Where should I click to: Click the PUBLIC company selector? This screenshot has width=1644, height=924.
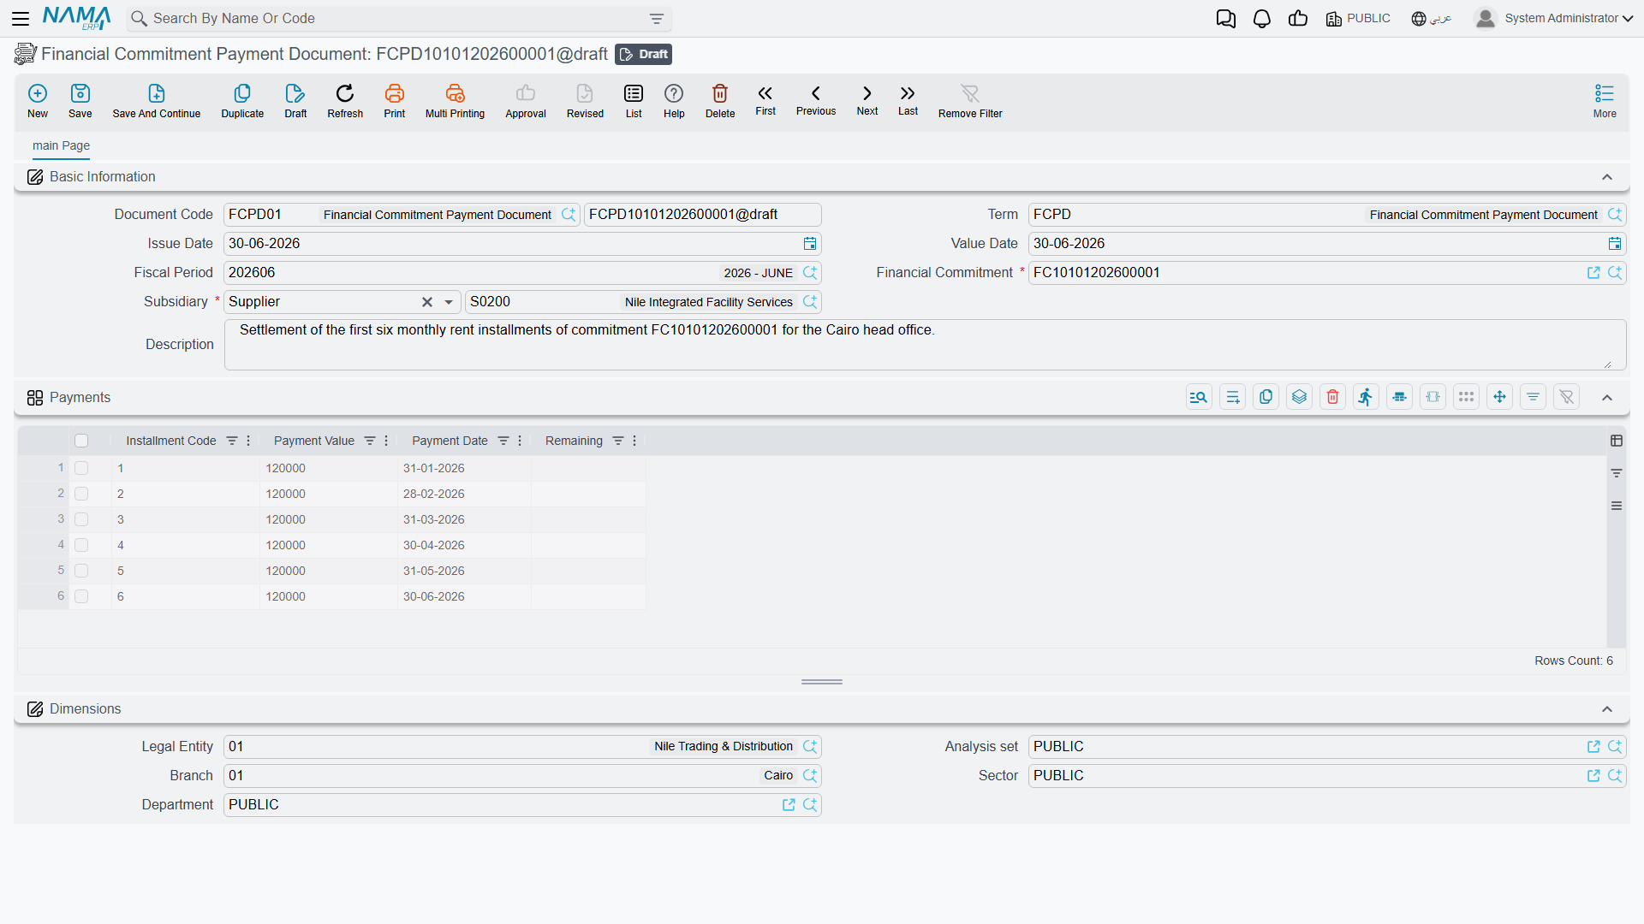1358,19
